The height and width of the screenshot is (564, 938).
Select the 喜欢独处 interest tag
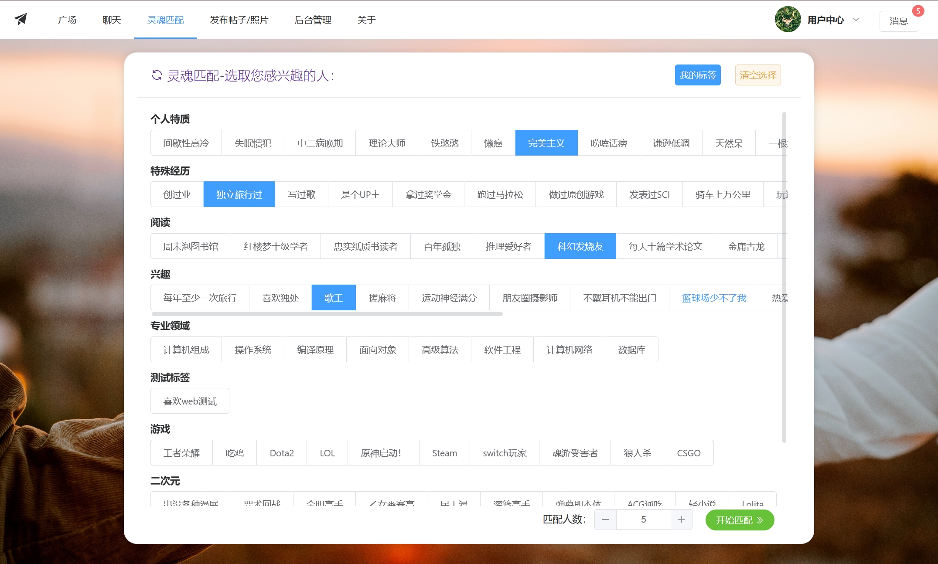[x=280, y=298]
